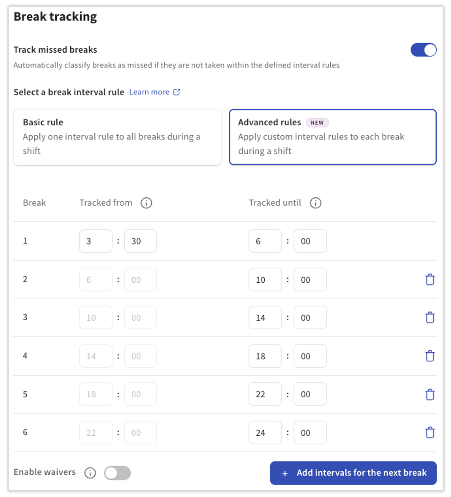Click break 1 Tracked from hours field
Image resolution: width=451 pixels, height=497 pixels.
click(x=96, y=241)
